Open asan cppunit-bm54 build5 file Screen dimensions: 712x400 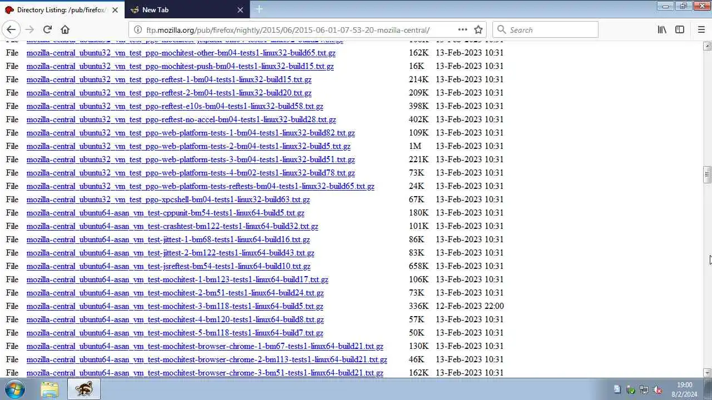click(165, 213)
